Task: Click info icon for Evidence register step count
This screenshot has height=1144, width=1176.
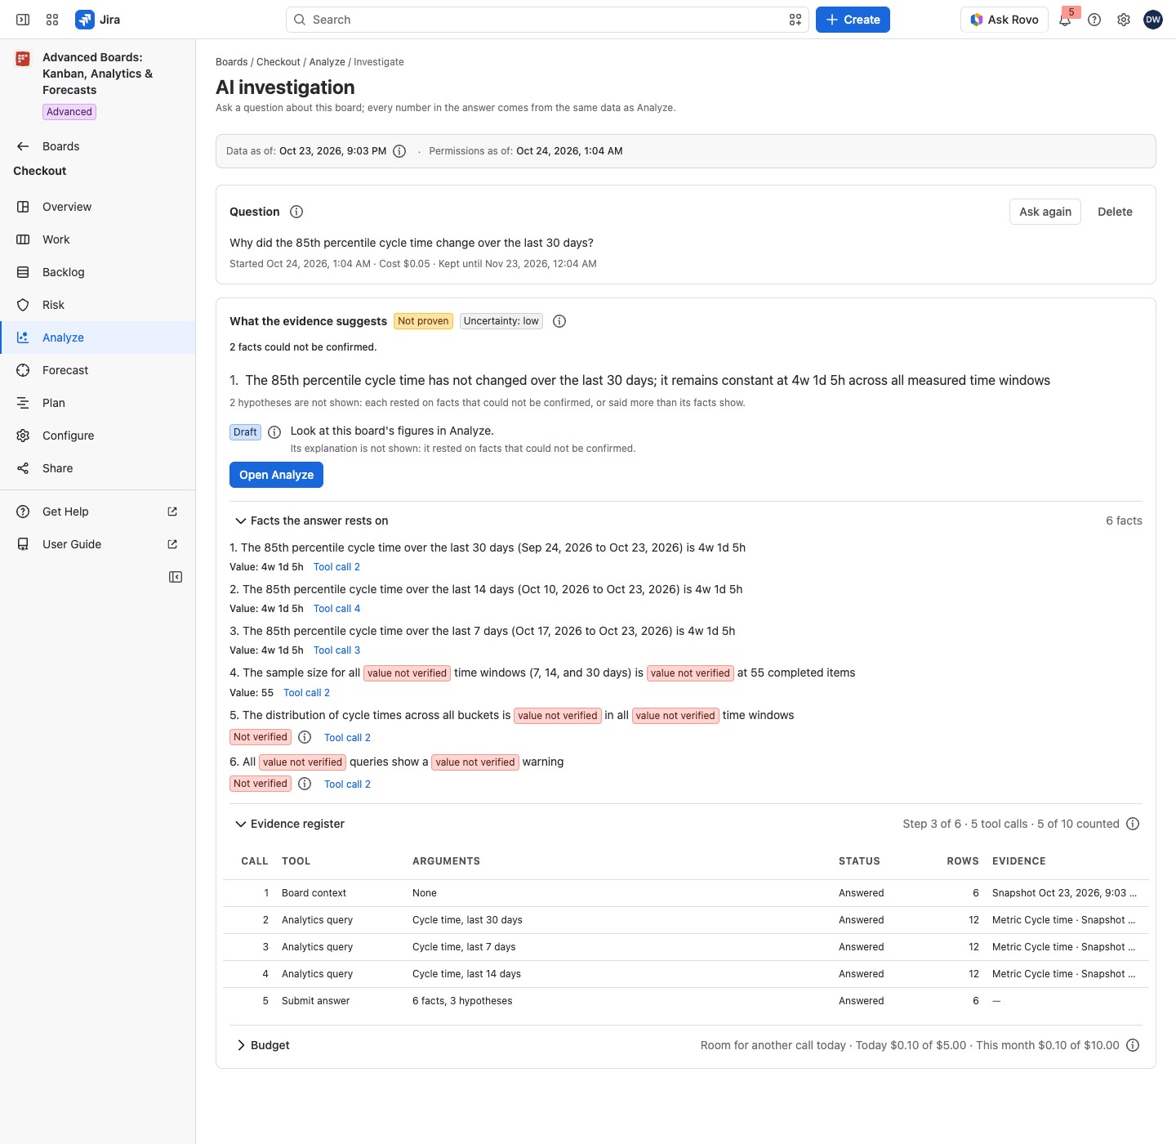Action: point(1133,824)
